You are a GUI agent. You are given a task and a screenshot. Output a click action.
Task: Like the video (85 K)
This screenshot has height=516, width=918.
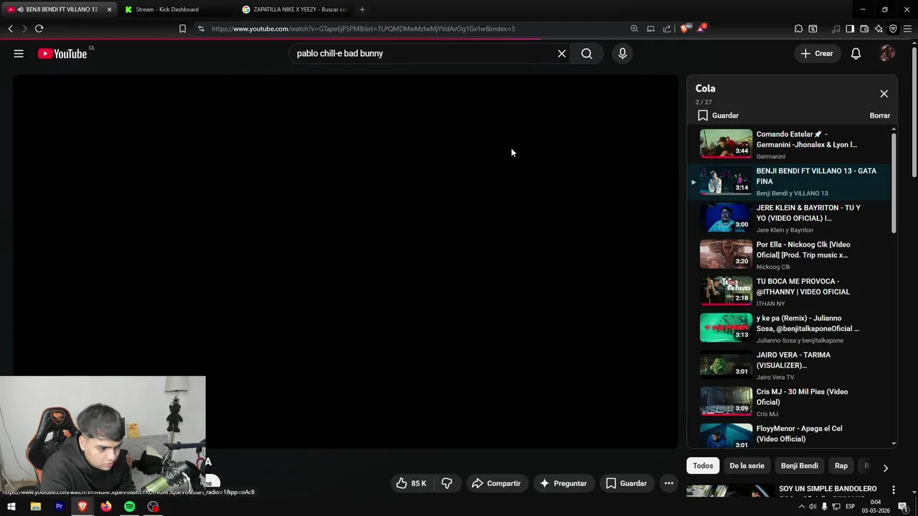tap(412, 484)
